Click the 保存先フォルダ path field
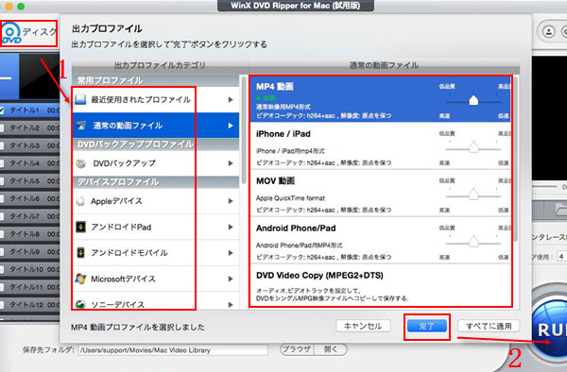The image size is (567, 372). [173, 350]
